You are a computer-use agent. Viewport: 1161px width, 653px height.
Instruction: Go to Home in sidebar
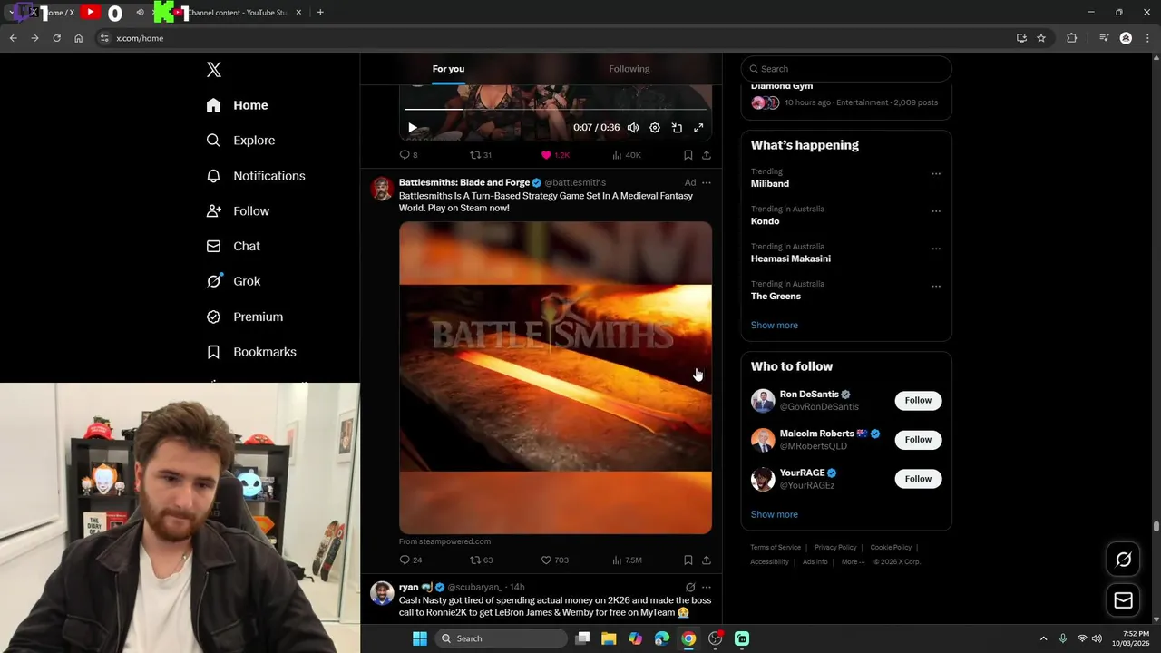[x=237, y=105]
